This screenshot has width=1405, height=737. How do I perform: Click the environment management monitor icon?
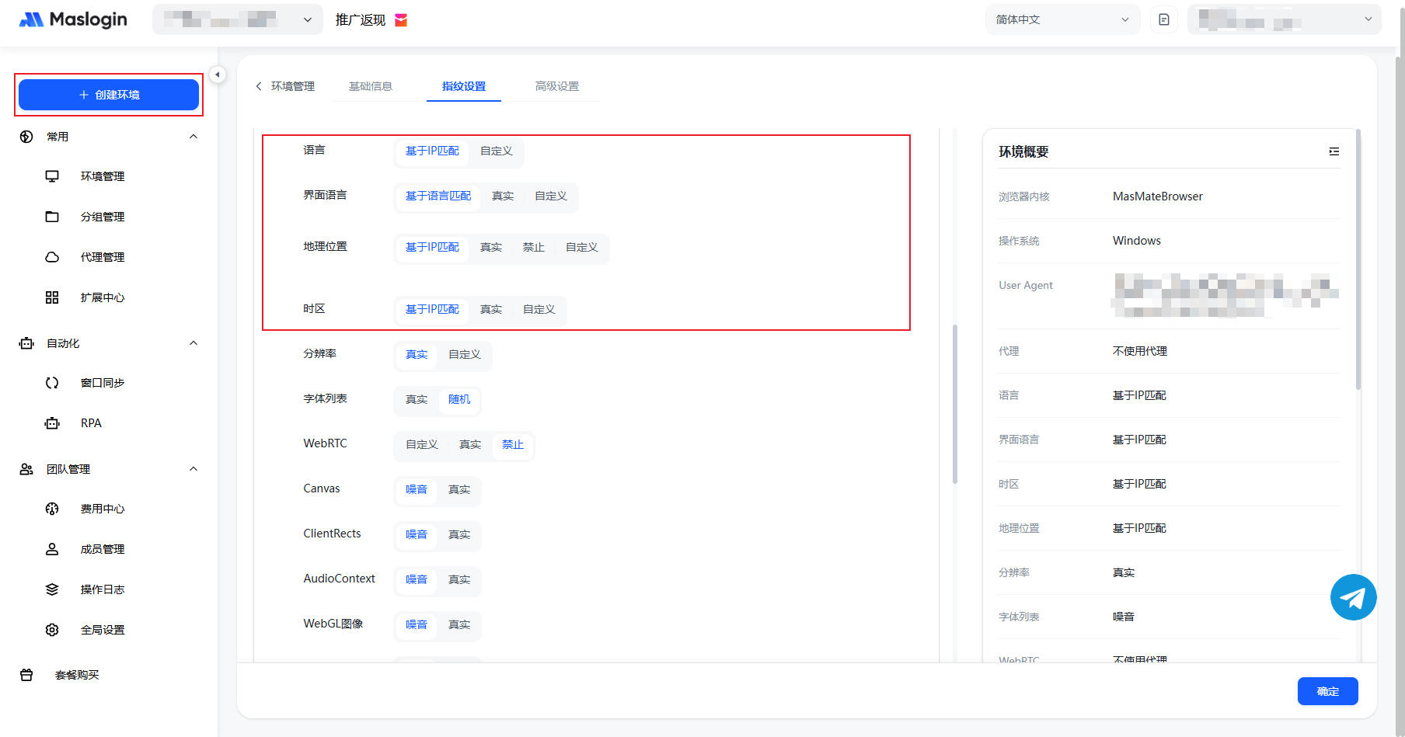52,176
